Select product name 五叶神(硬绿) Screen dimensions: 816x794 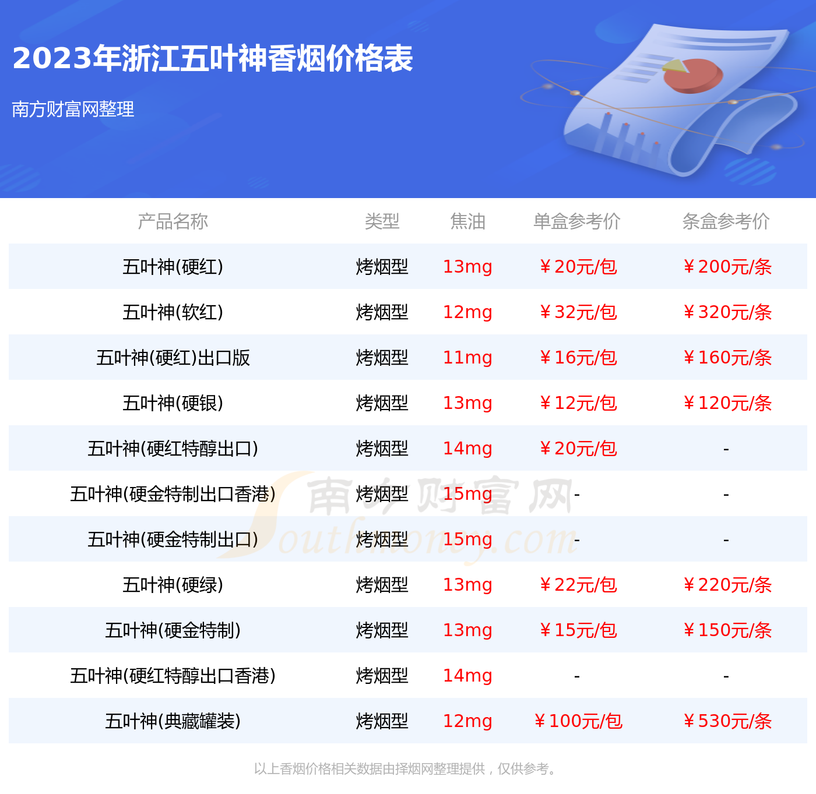point(173,585)
